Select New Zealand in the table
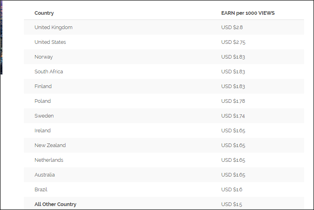This screenshot has height=210, width=314. point(50,145)
